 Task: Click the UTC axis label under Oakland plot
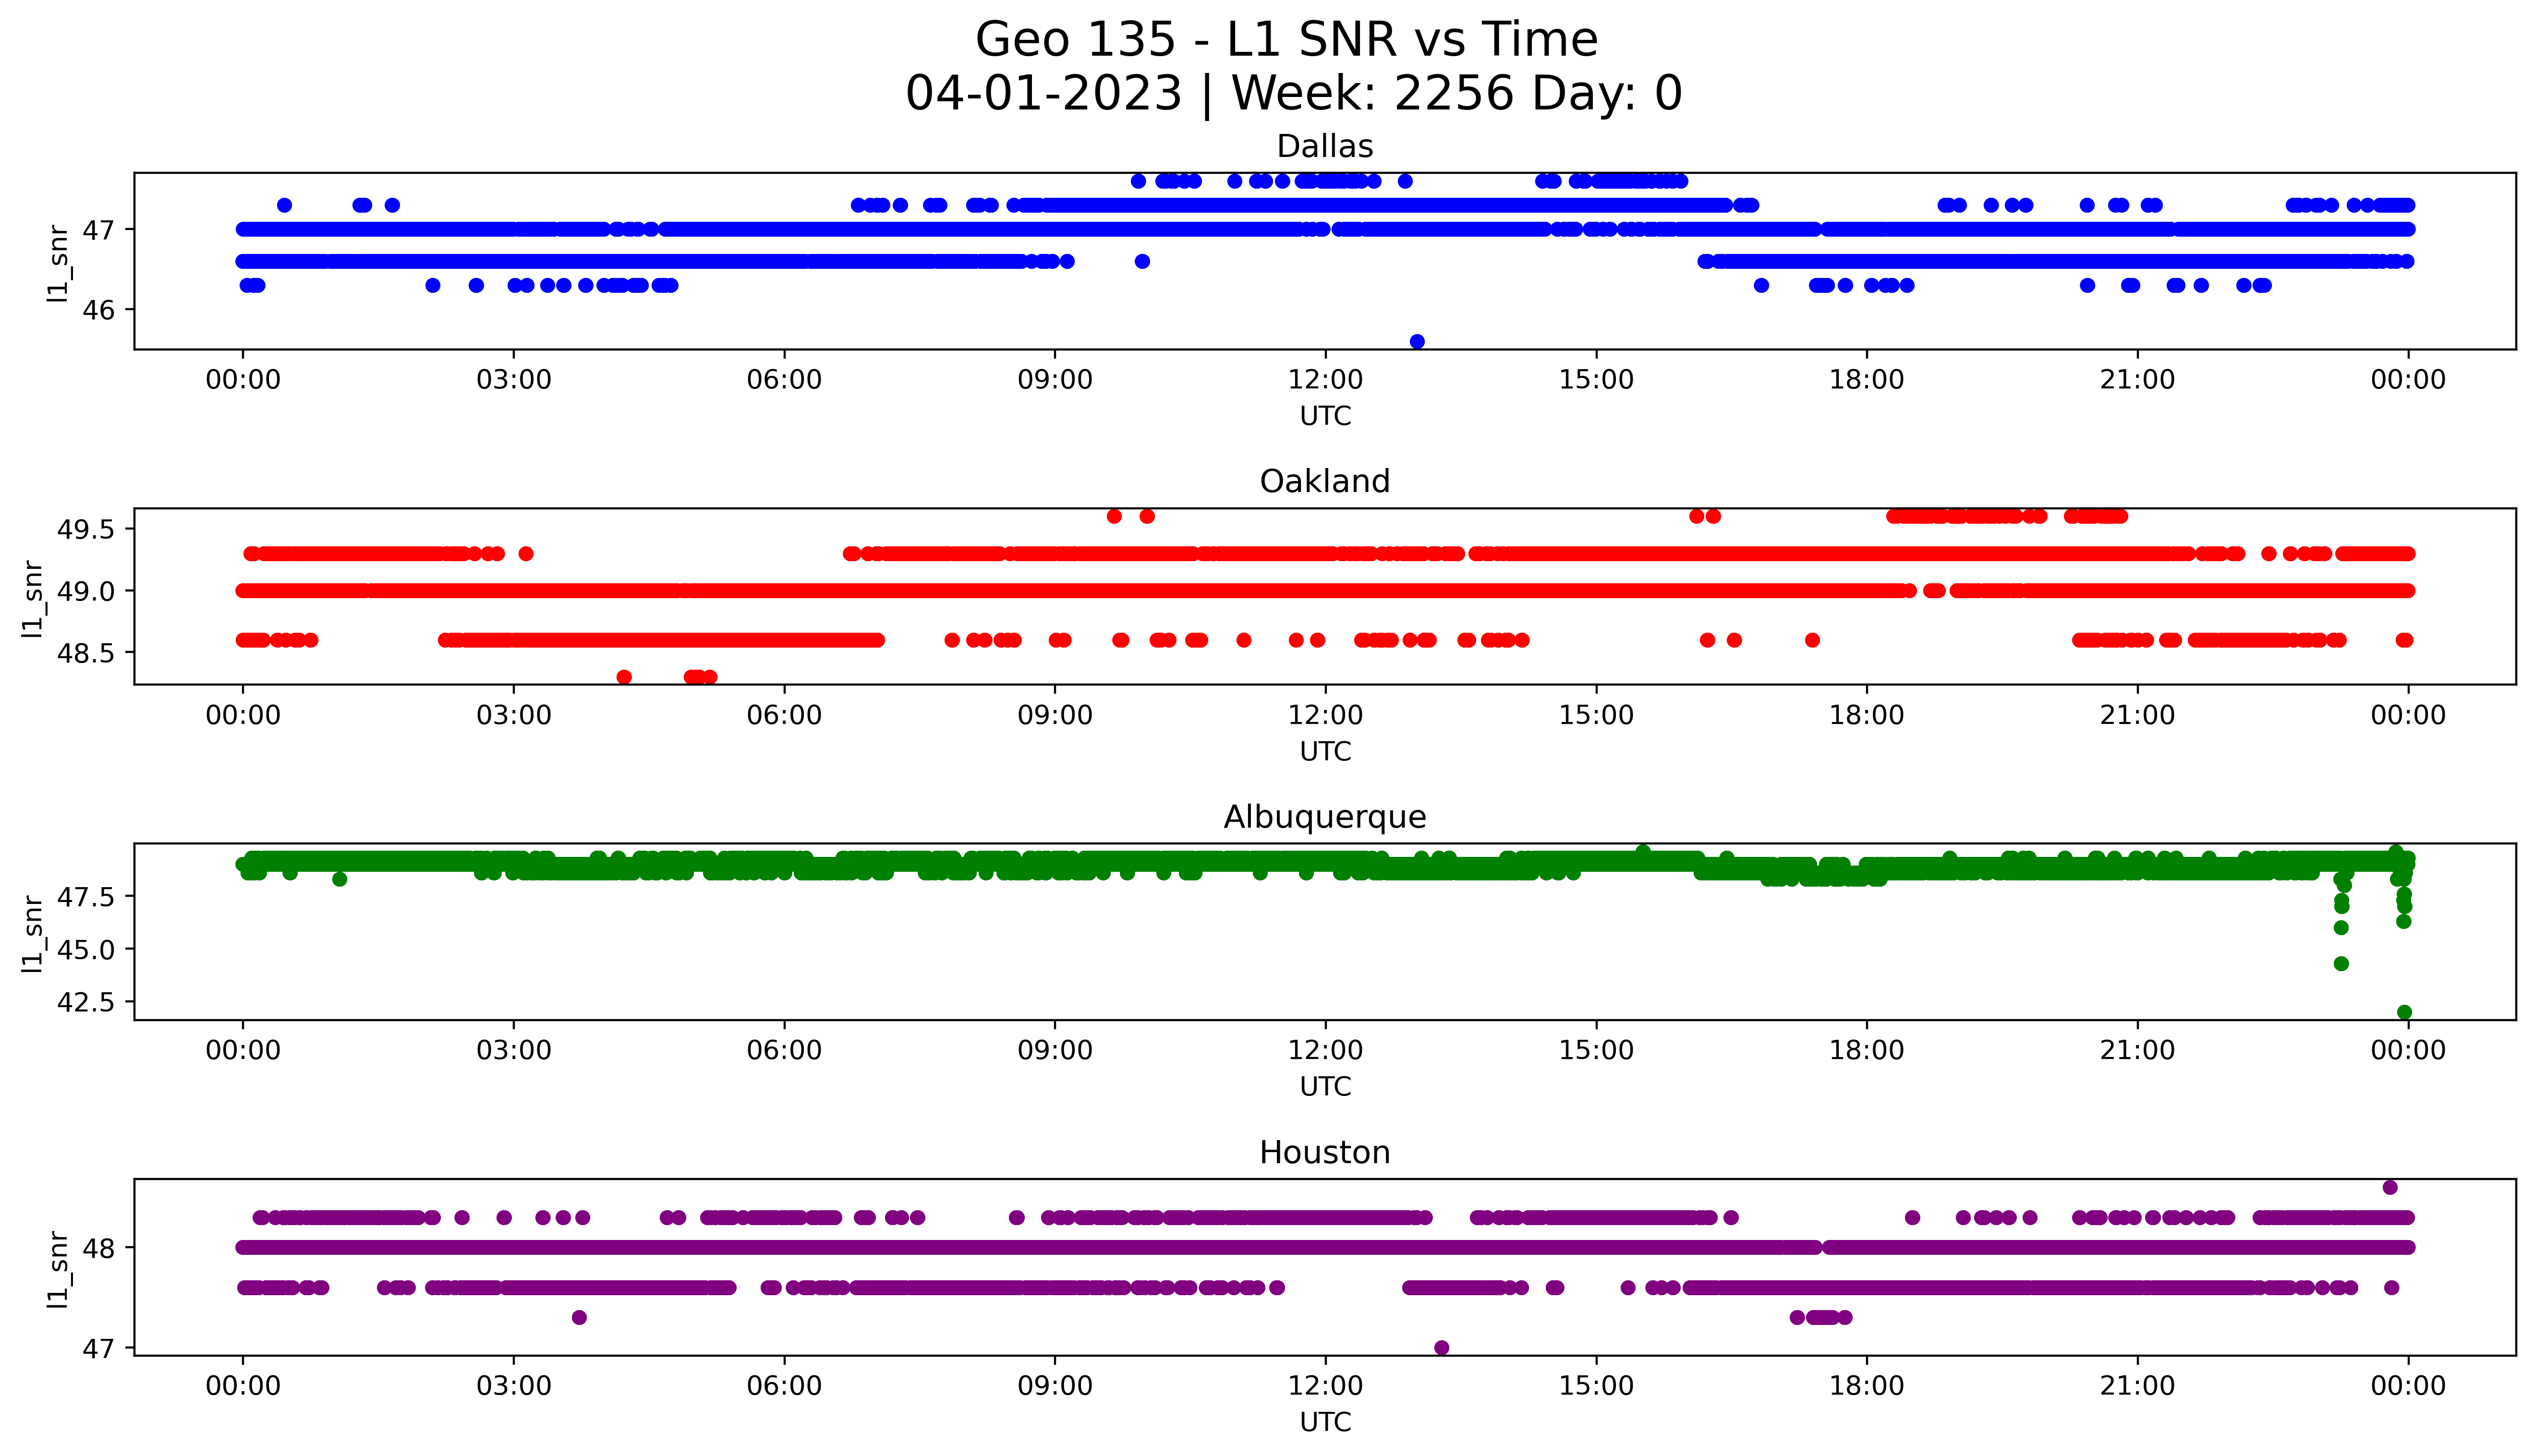click(1325, 751)
